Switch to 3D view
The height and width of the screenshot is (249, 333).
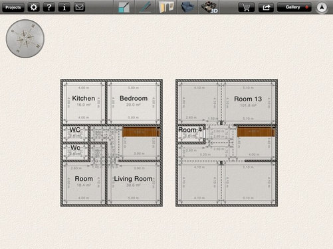pos(209,7)
